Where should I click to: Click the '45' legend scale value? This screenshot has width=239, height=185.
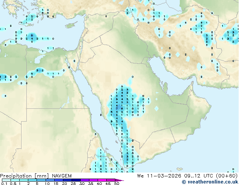pyautogui.click(x=108, y=183)
